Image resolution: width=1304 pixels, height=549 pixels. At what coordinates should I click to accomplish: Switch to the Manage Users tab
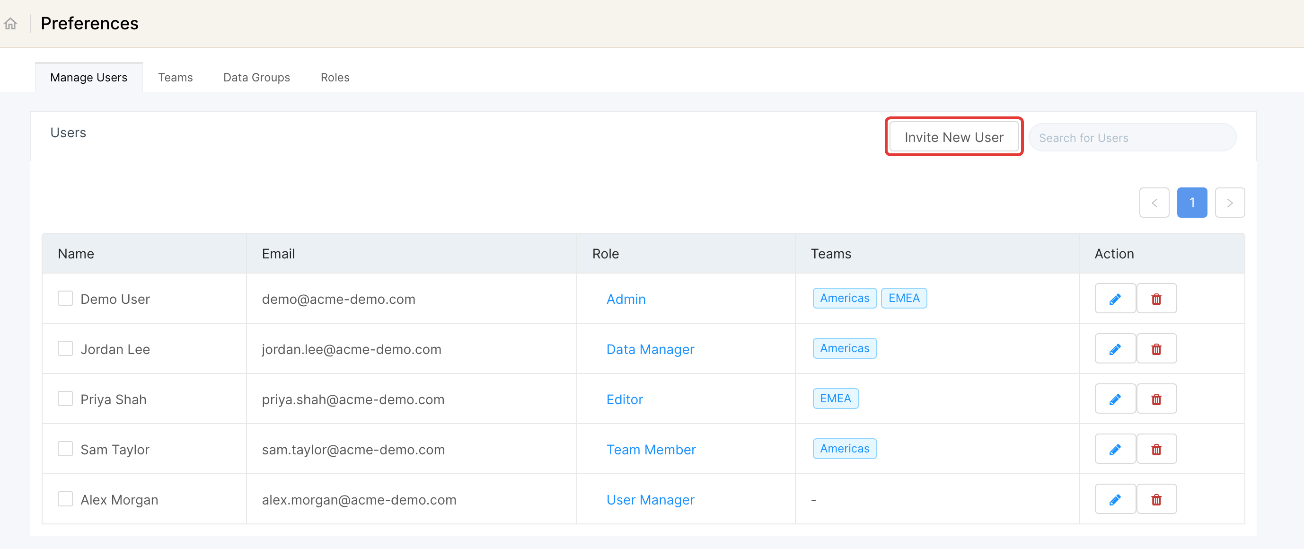click(89, 78)
